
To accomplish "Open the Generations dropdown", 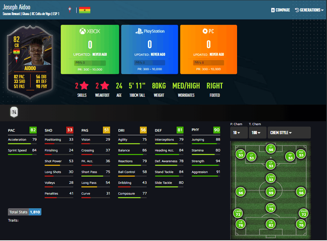I will click(x=309, y=10).
